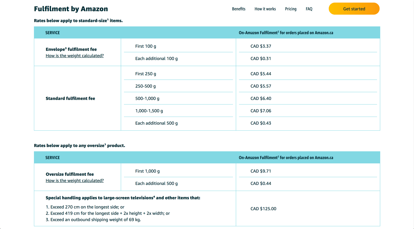Viewport: 414px width, 229px height.
Task: Select the CAD $9.71 price cell
Action: pos(261,171)
